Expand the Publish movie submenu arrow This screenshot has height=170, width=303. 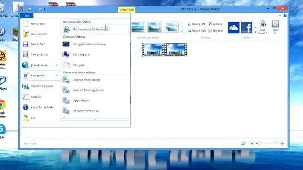(57, 65)
